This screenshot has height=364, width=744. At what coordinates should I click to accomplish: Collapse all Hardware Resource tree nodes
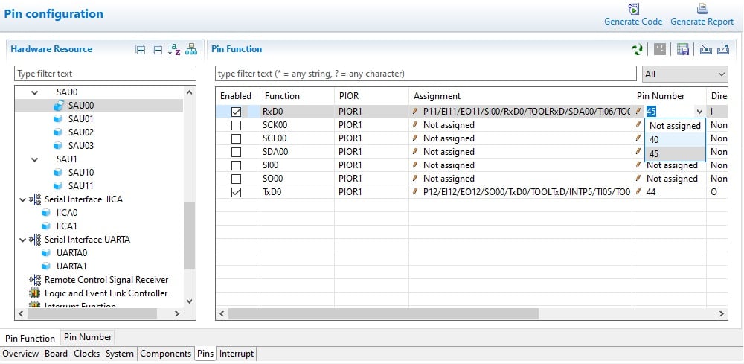point(157,50)
